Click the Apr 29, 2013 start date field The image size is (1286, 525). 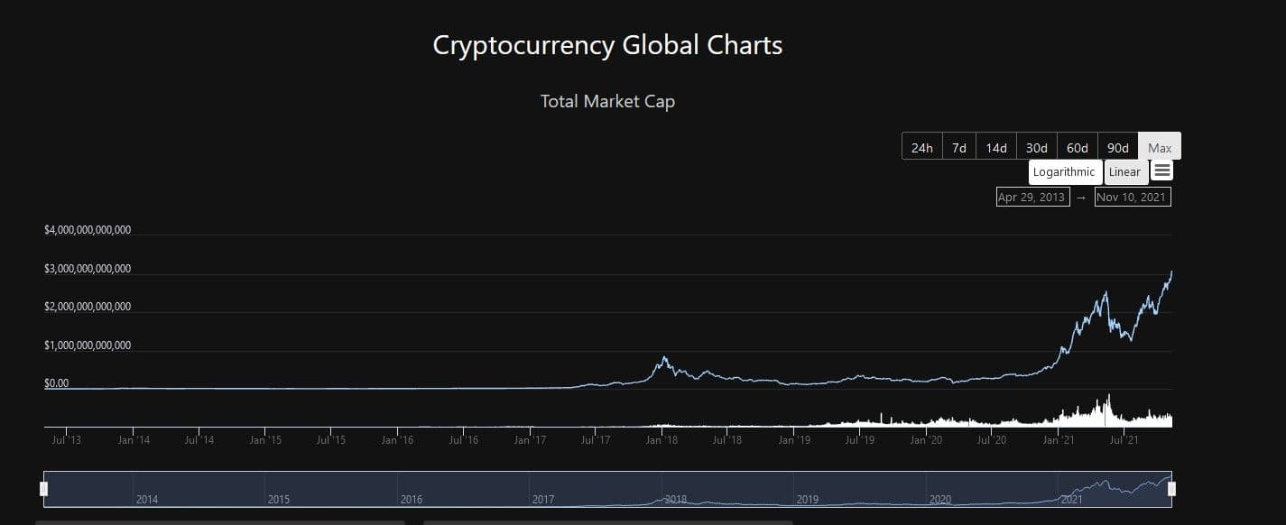pos(1032,197)
